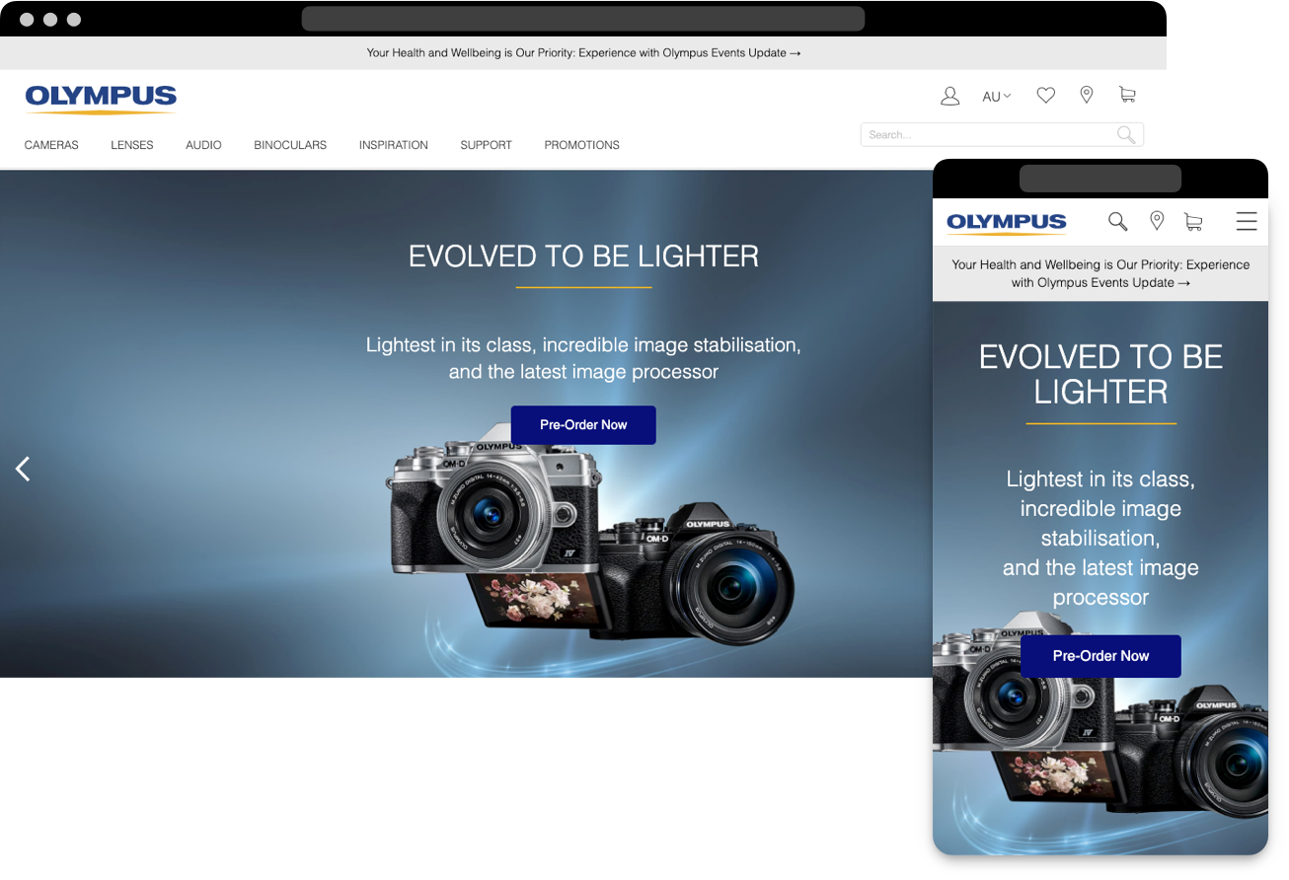Click store locator pin icon in desktop header

click(x=1087, y=95)
